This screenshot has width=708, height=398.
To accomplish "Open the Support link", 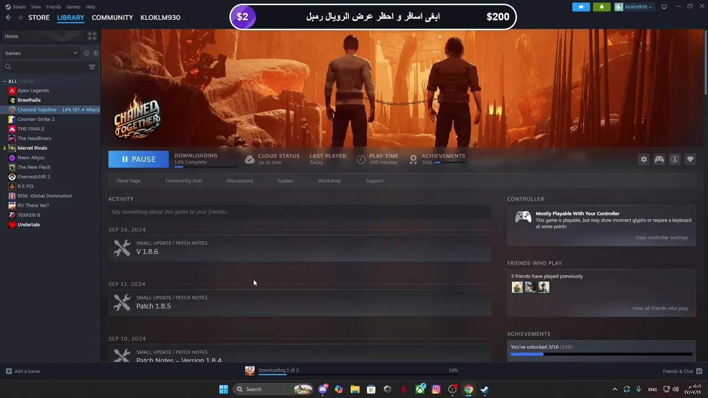I will point(374,181).
